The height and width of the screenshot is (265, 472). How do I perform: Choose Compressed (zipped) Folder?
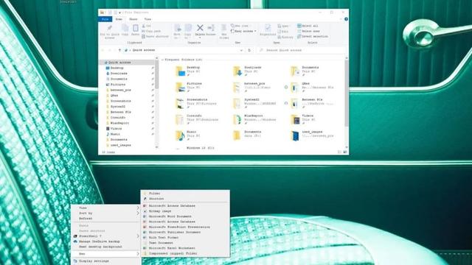pos(185,253)
